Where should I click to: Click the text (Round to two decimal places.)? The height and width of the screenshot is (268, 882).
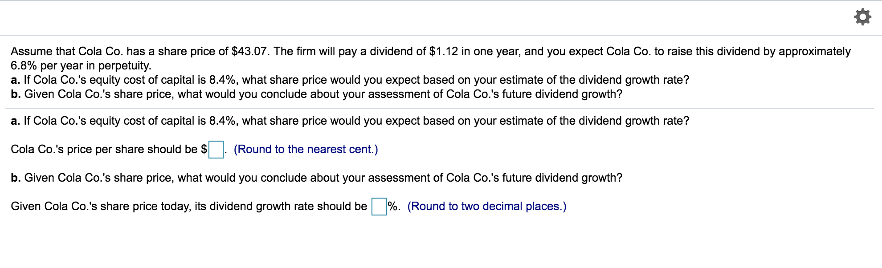pyautogui.click(x=487, y=206)
